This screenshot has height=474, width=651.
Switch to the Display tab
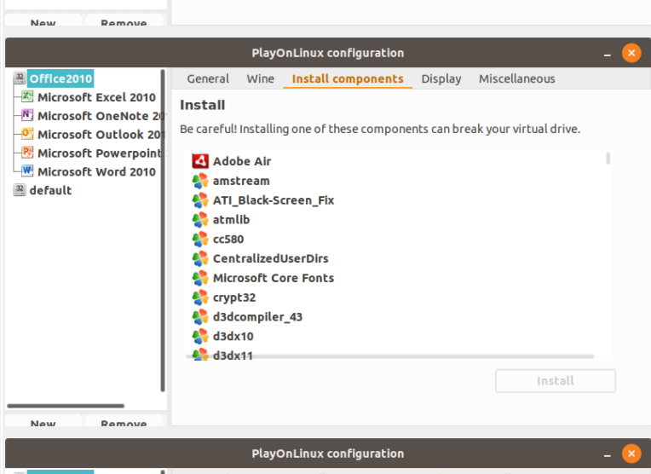coord(441,78)
